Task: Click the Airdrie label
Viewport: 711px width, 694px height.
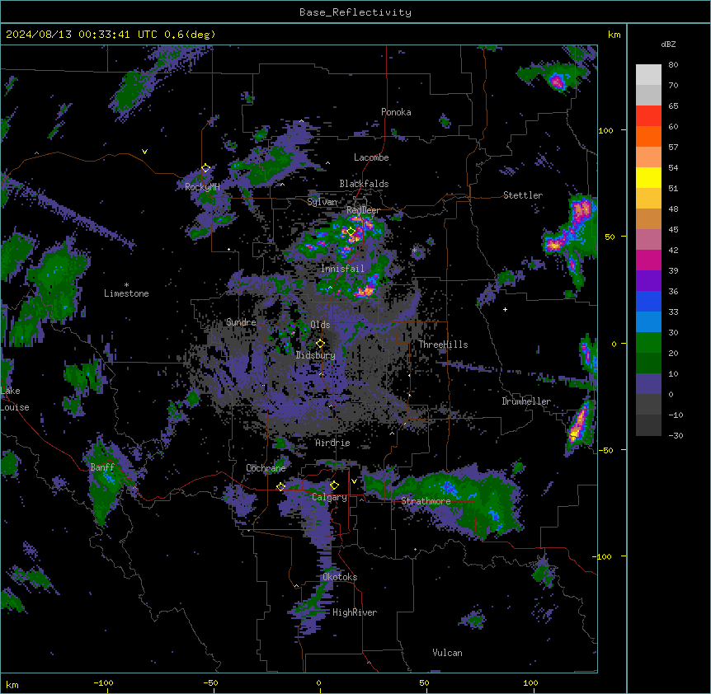Action: click(332, 443)
